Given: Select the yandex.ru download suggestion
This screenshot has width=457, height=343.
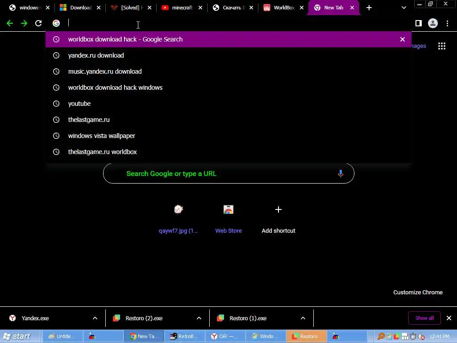Looking at the screenshot, I should 228,55.
